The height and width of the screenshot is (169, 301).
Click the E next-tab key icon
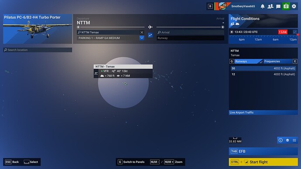(295, 61)
